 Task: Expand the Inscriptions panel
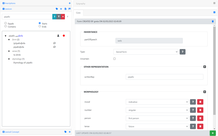point(3,3)
